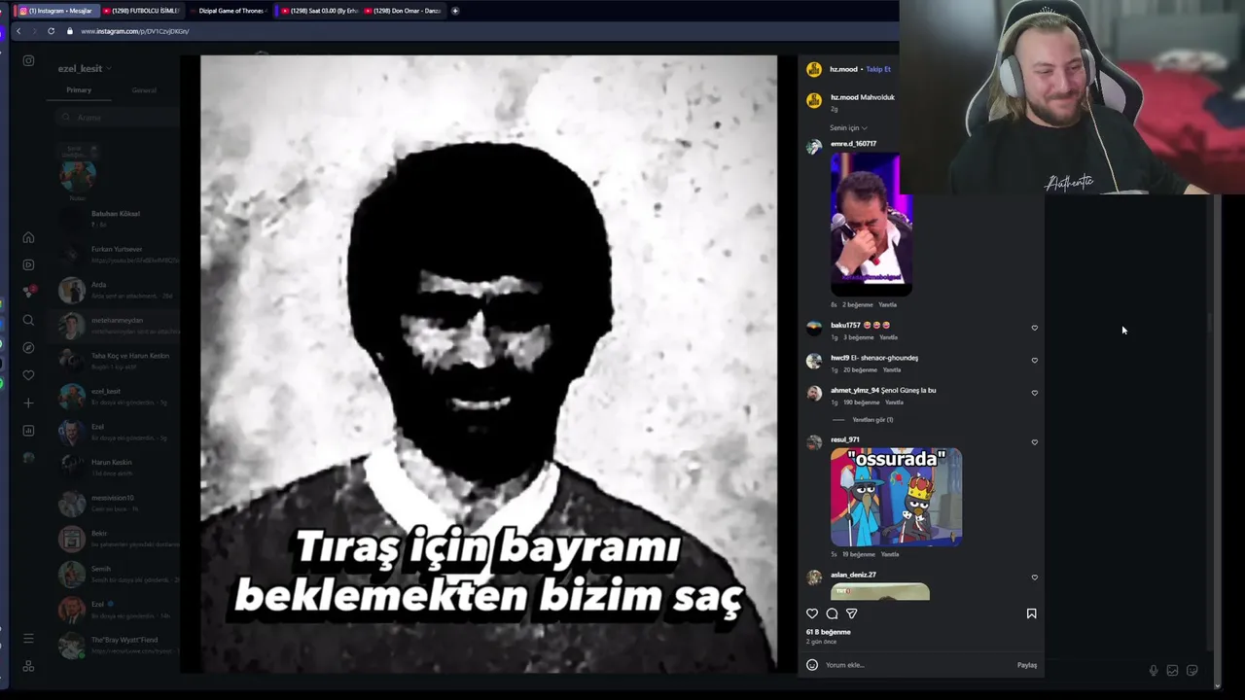Screen dimensions: 1245x700
Task: Reply to emre.d_160717 comment 'Yanıtla'
Action: tap(887, 304)
